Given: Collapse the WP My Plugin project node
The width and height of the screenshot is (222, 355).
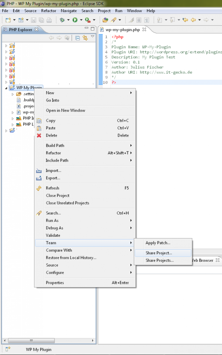Looking at the screenshot, I should click(x=6, y=88).
